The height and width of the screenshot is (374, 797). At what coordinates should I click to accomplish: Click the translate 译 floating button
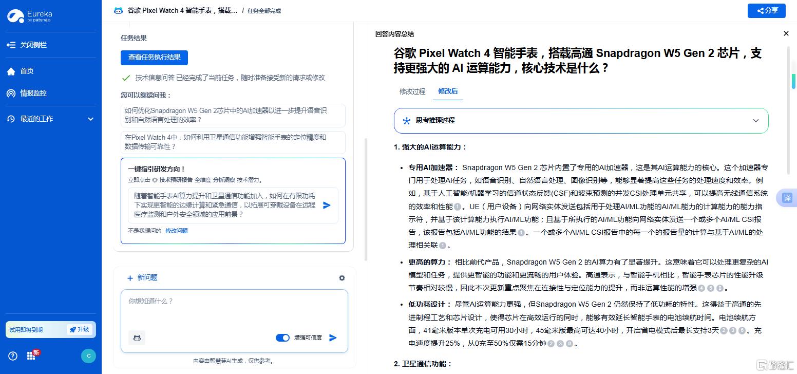pos(787,198)
